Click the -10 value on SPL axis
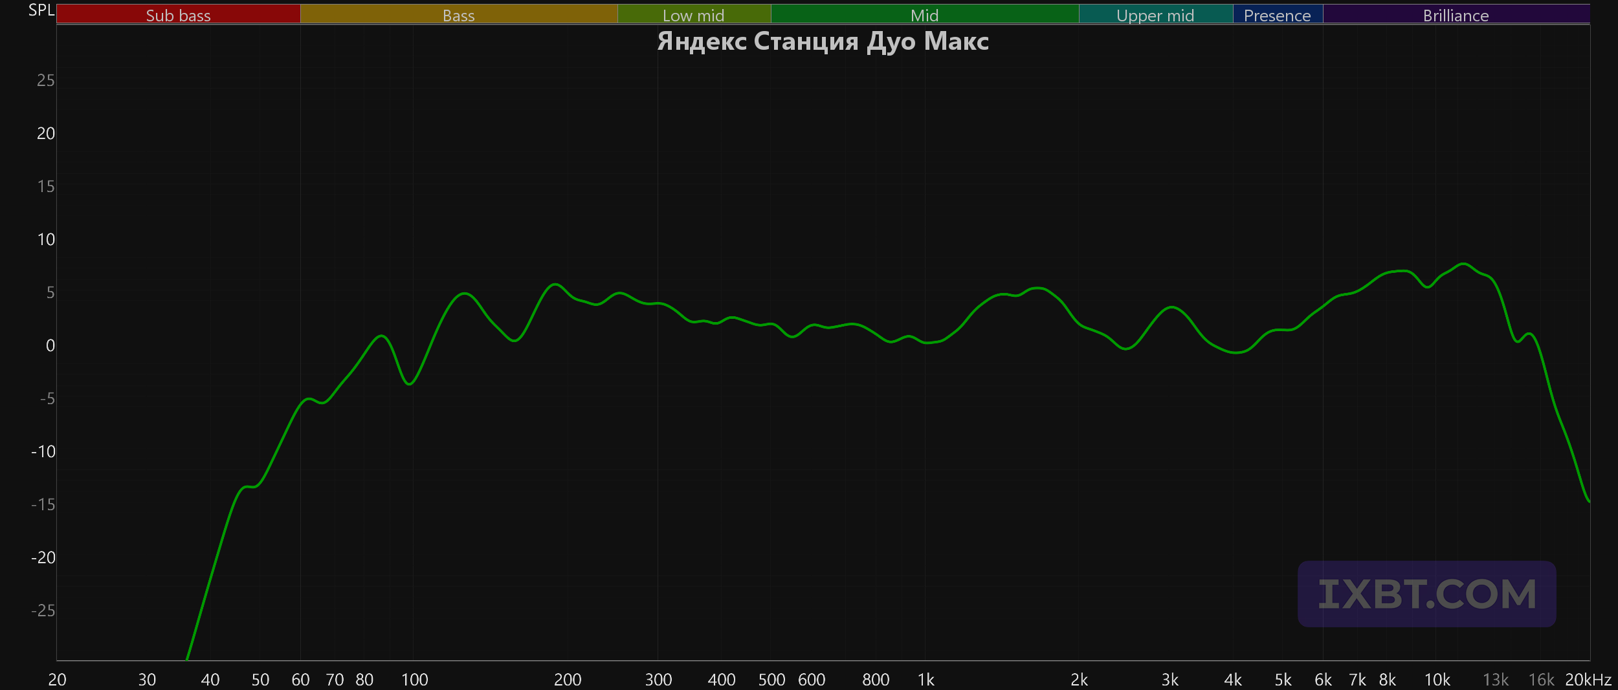1618x690 pixels. click(43, 451)
